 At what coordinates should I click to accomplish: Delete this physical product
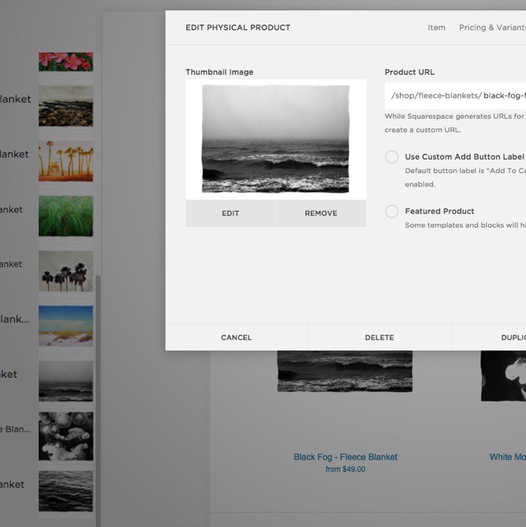click(x=380, y=338)
